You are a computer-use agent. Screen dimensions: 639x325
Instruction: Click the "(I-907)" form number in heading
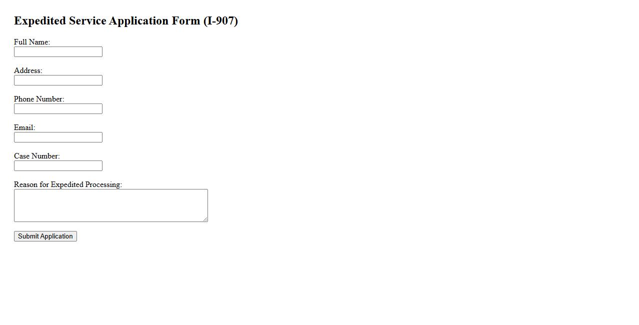click(220, 21)
